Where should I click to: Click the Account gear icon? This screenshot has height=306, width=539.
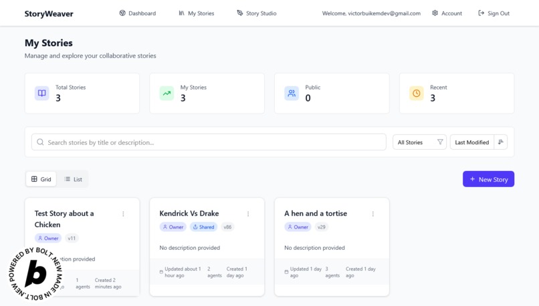click(435, 13)
